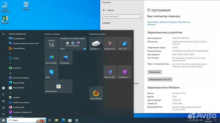Viewport: 220px width, 123px height.
Task: Switch the РУС input language indicator
Action: (201, 120)
